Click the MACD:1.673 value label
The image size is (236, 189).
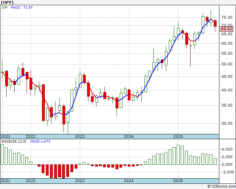click(x=40, y=142)
